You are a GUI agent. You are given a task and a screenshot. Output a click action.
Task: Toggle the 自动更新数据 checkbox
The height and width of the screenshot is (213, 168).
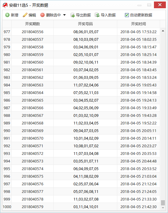tap(127, 15)
